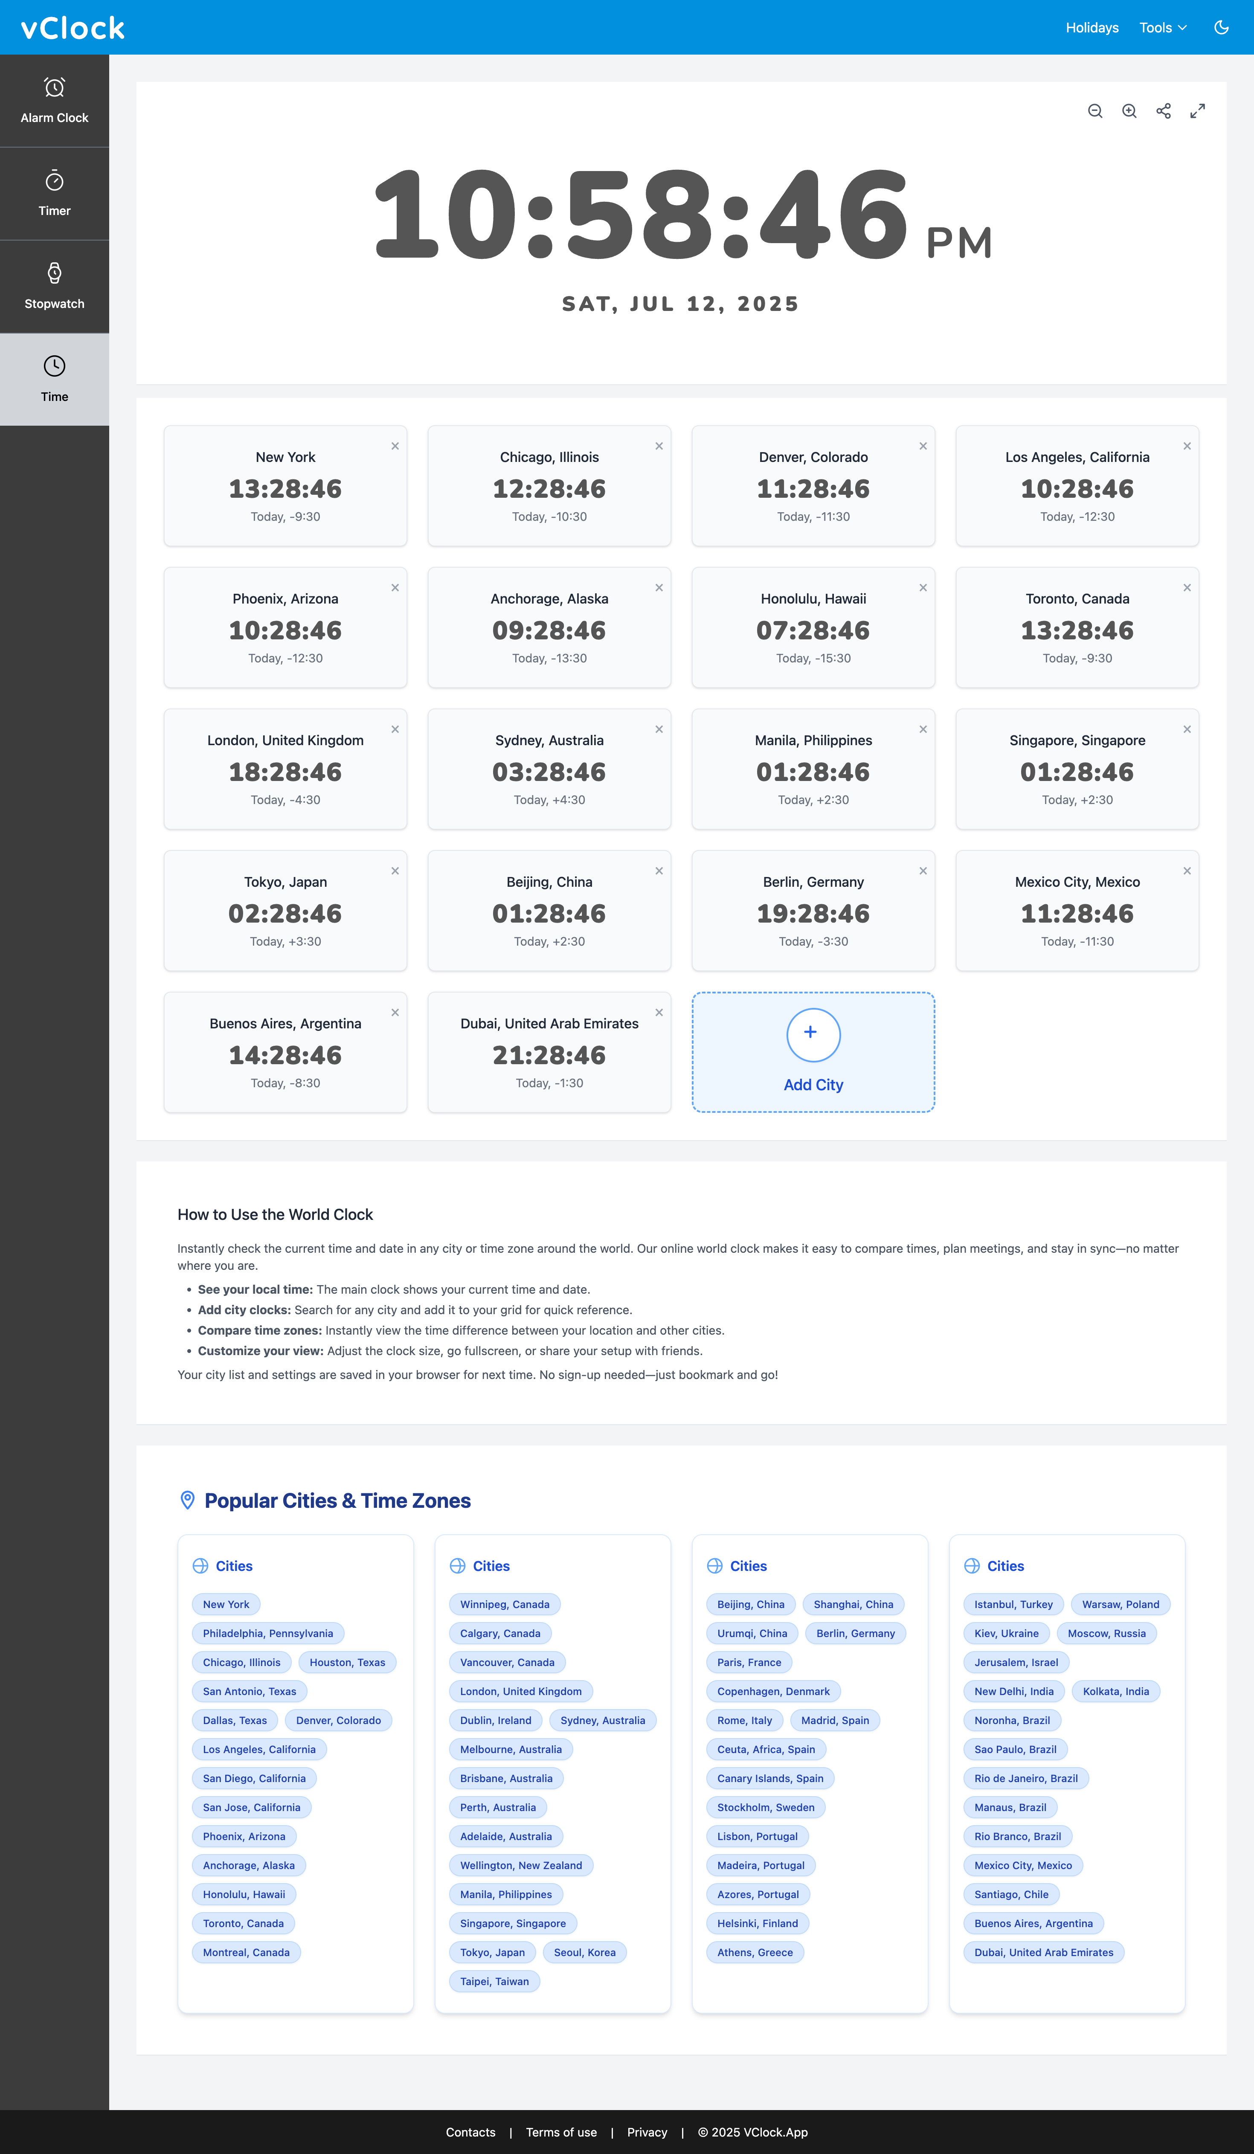The height and width of the screenshot is (2154, 1254).
Task: Select Montreal, Canada city tag
Action: tap(246, 1952)
